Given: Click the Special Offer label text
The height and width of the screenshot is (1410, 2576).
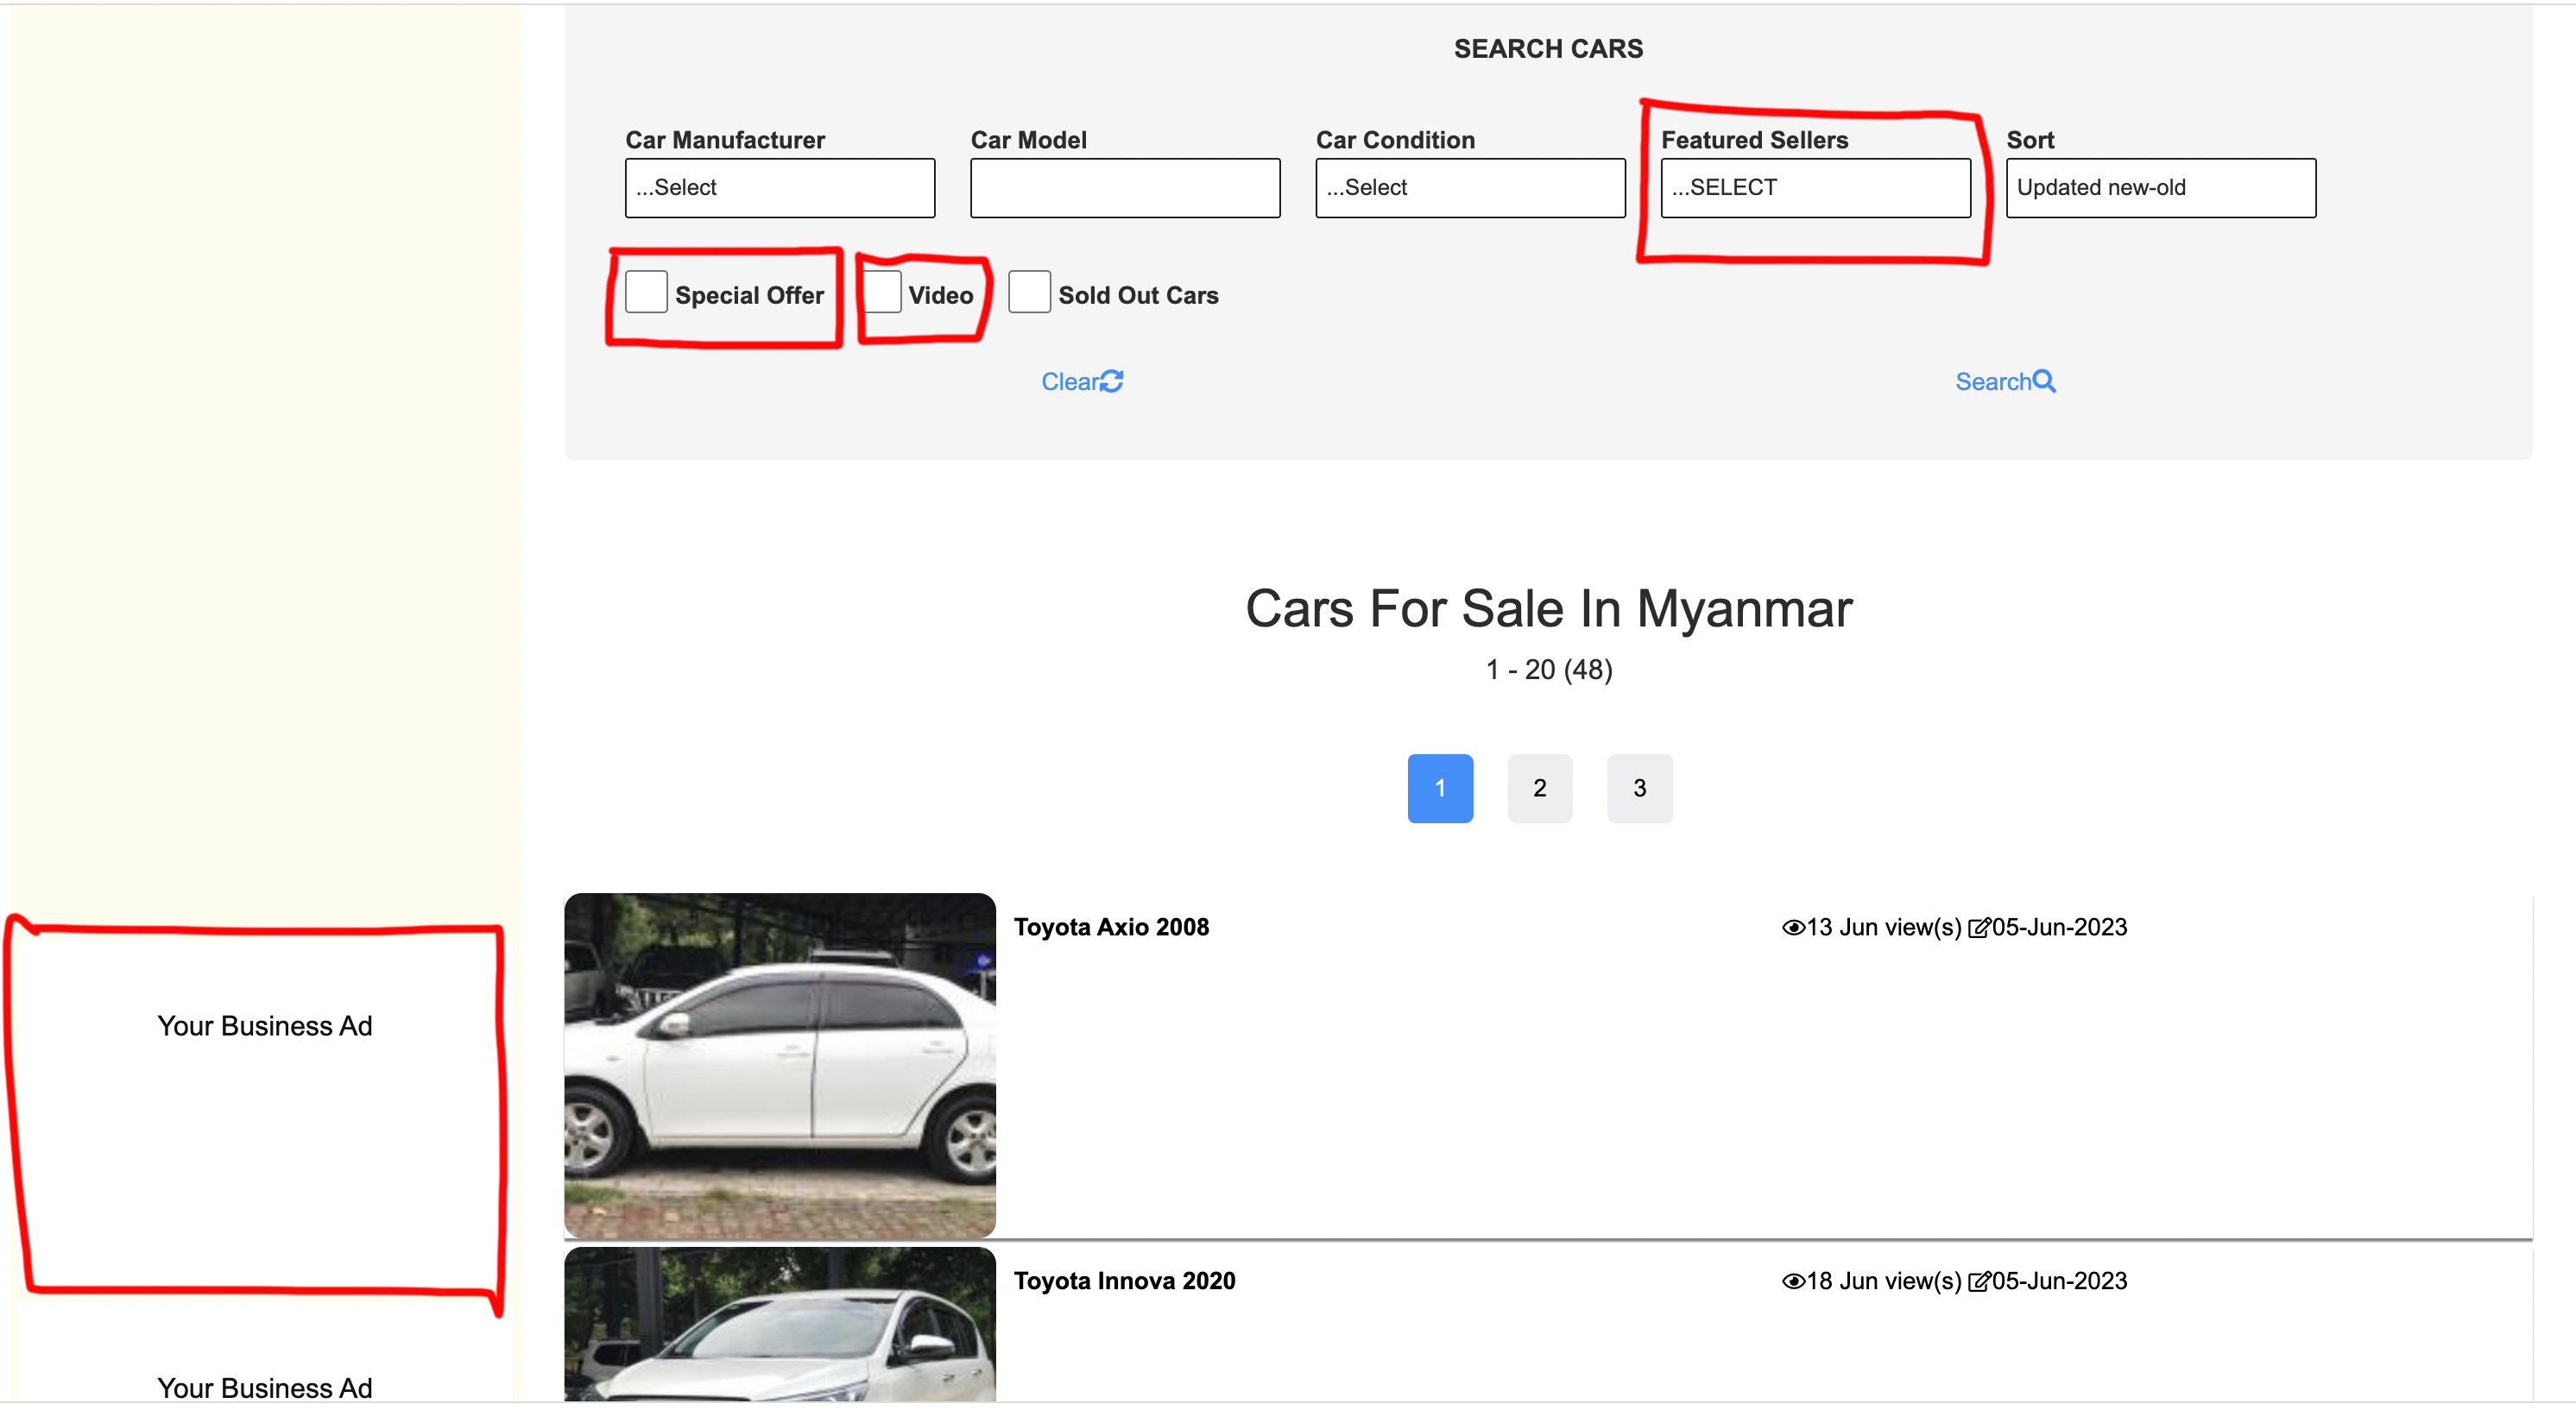Looking at the screenshot, I should pyautogui.click(x=749, y=296).
